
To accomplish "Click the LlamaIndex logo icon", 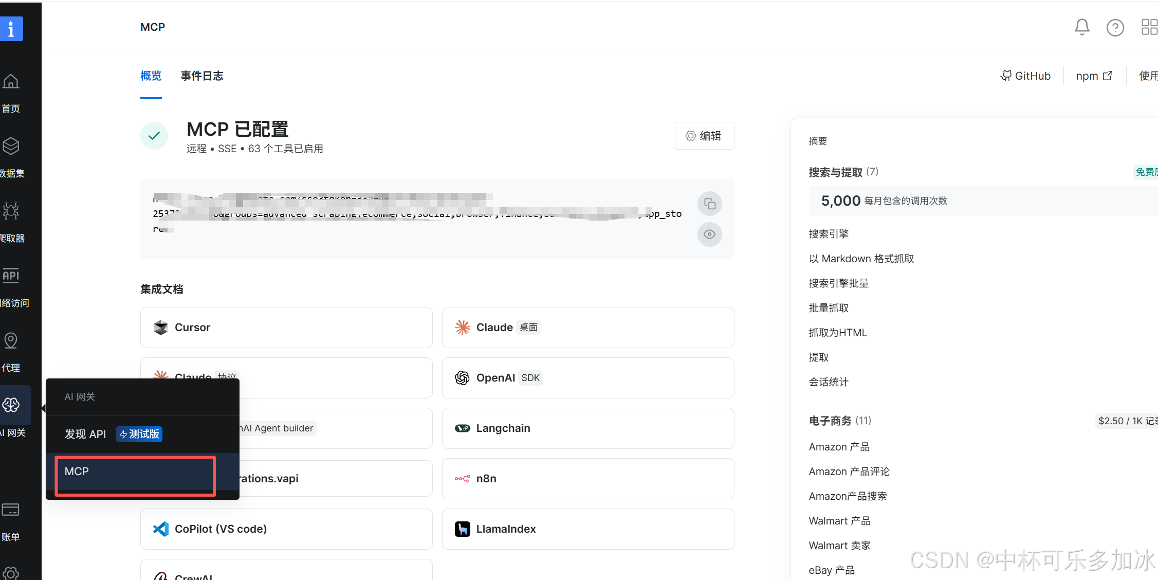I will pos(463,529).
